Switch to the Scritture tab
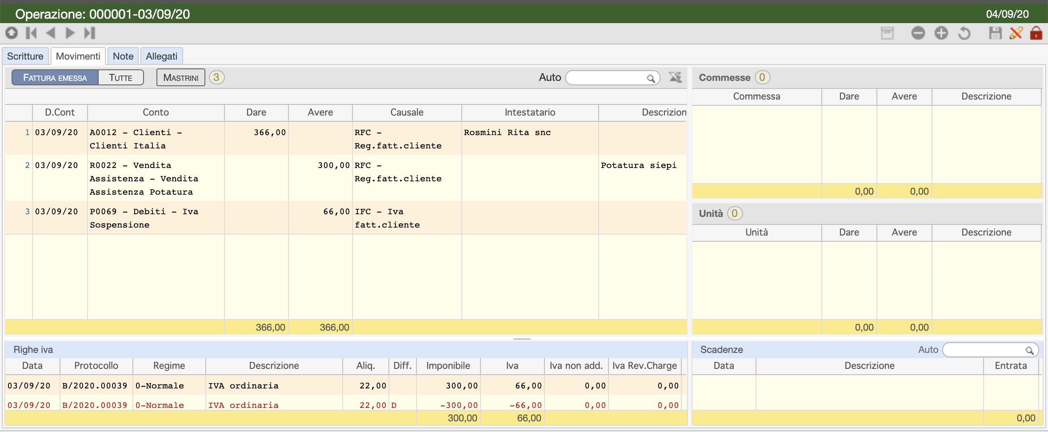The height and width of the screenshot is (432, 1048). pyautogui.click(x=25, y=56)
